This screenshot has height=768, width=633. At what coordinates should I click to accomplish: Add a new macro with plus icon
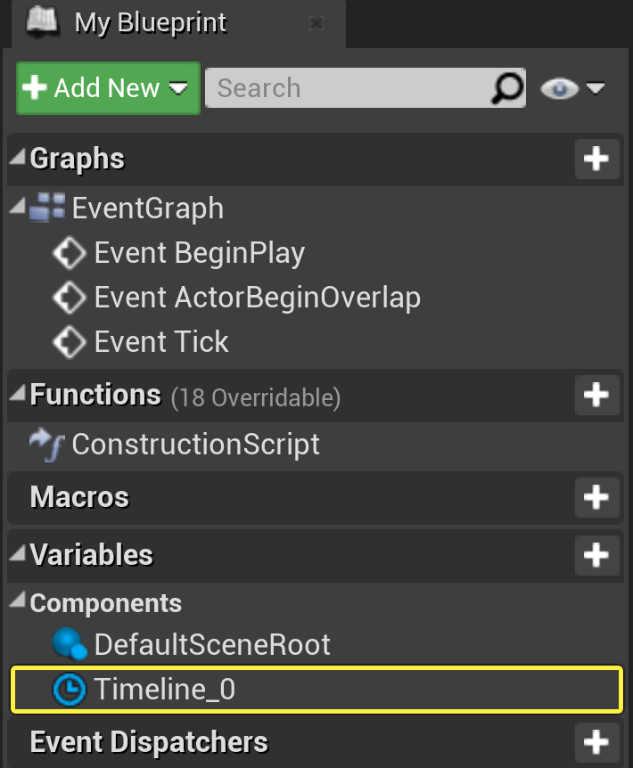pyautogui.click(x=596, y=497)
